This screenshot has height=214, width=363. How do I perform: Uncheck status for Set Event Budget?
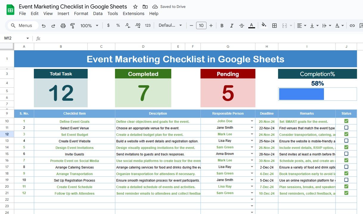pos(346,134)
